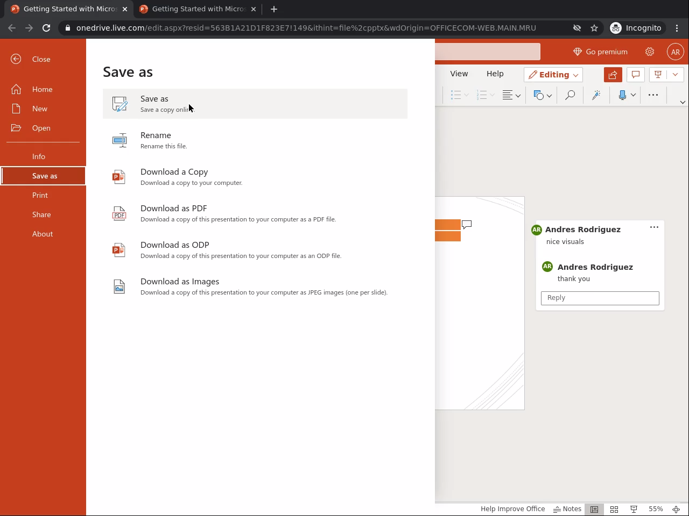Screen dimensions: 689x516
Task: Switch to the second browser tab
Action: coord(197,9)
